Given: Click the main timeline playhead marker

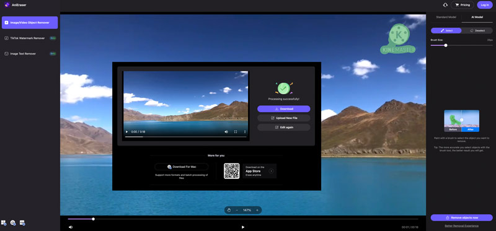Looking at the screenshot, I should 94,219.
